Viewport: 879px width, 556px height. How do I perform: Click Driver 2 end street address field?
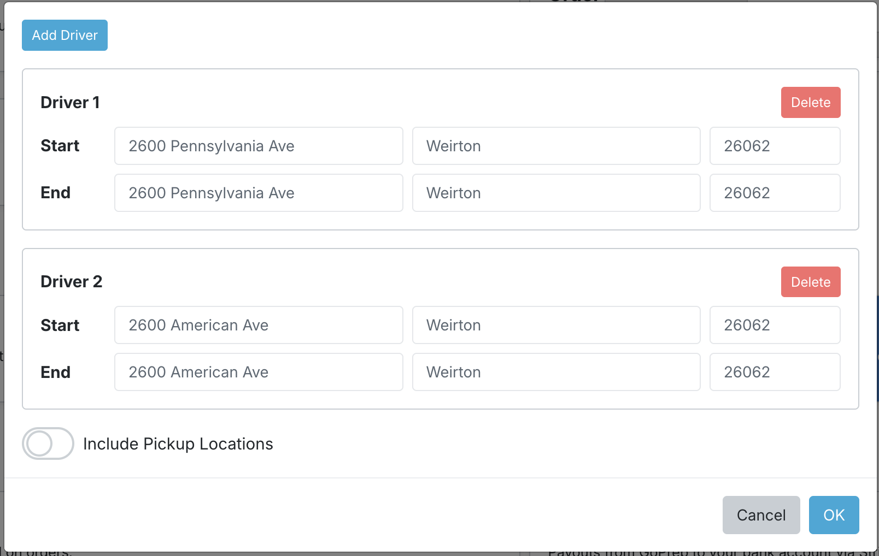click(259, 372)
